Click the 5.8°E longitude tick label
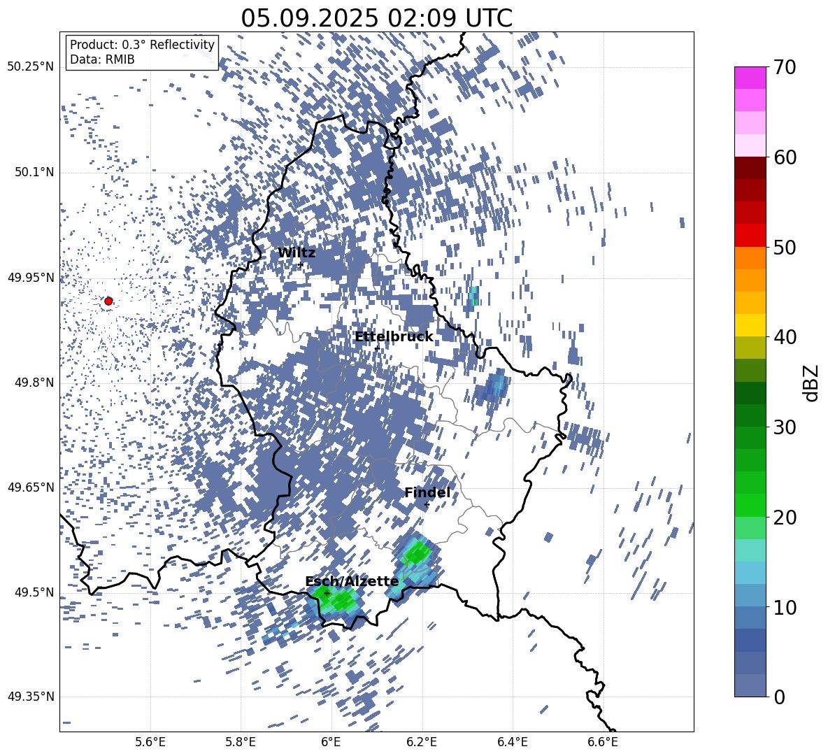This screenshot has height=756, width=828. pos(241,742)
